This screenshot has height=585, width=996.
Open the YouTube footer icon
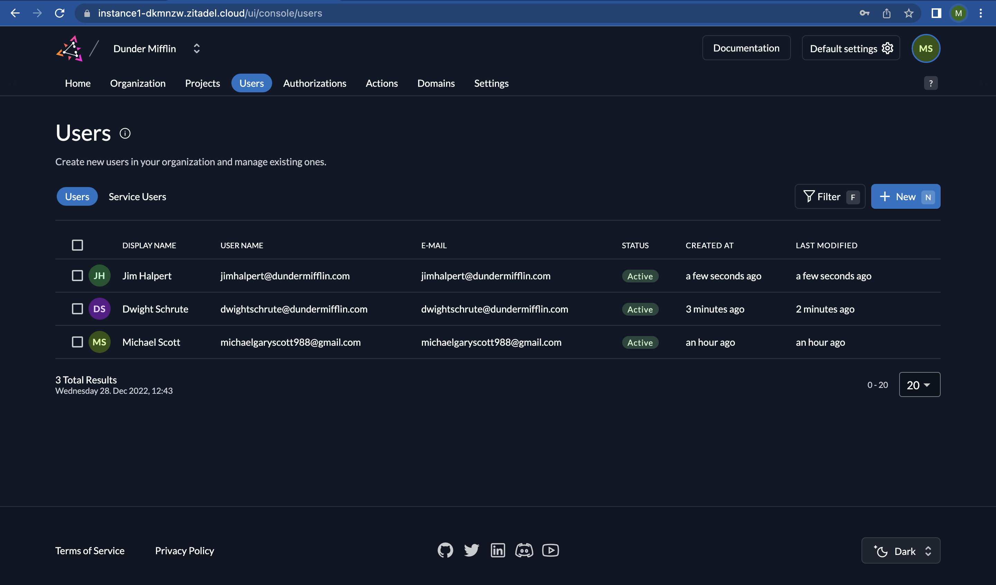550,550
